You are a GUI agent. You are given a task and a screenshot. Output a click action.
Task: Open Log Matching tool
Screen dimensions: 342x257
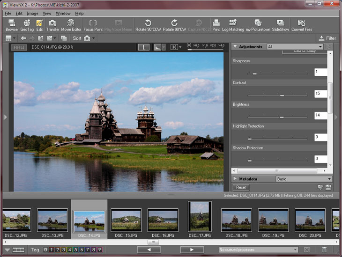(x=233, y=25)
